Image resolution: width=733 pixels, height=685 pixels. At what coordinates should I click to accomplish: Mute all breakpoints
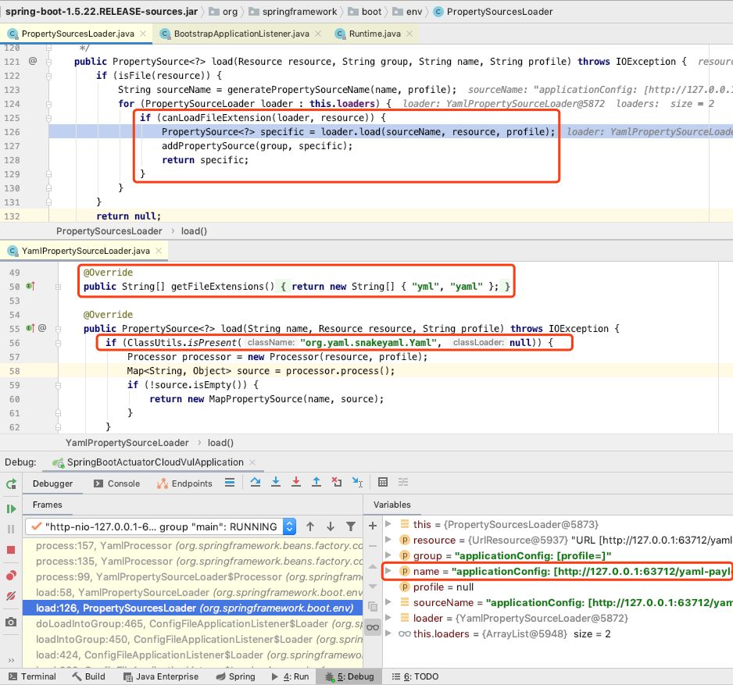[x=10, y=598]
